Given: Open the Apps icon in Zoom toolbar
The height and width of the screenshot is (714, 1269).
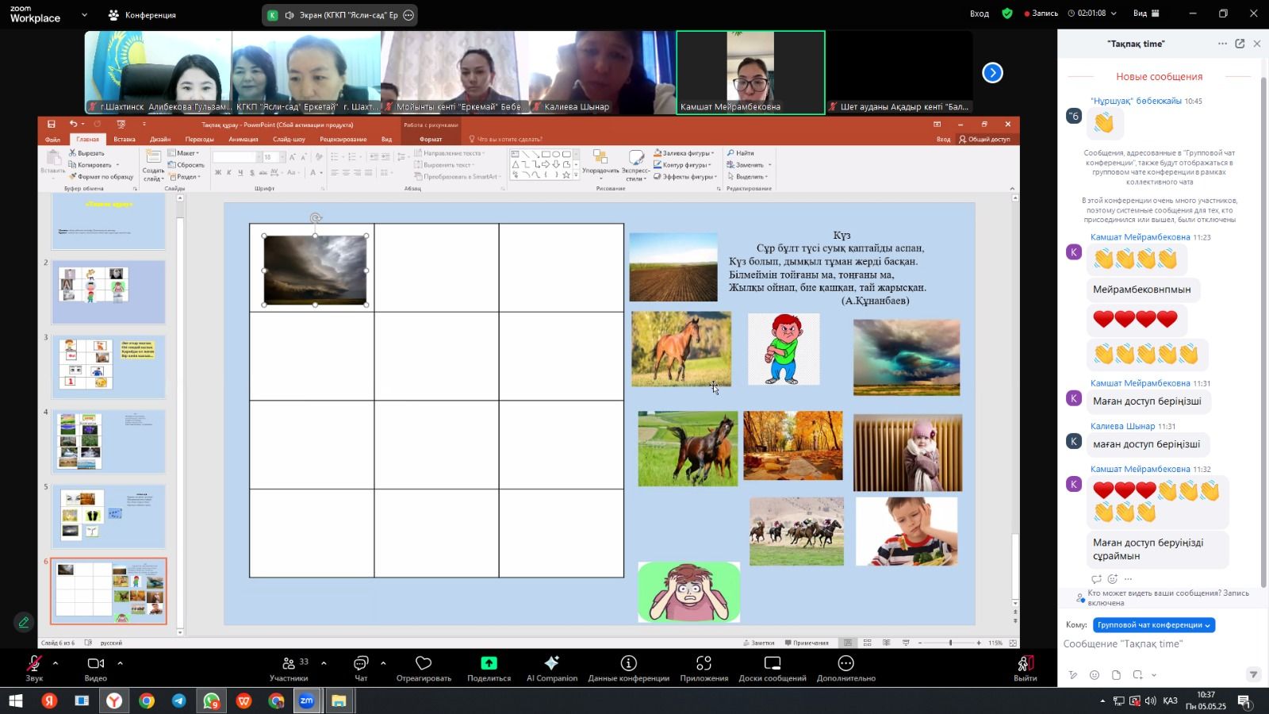Looking at the screenshot, I should pyautogui.click(x=704, y=663).
